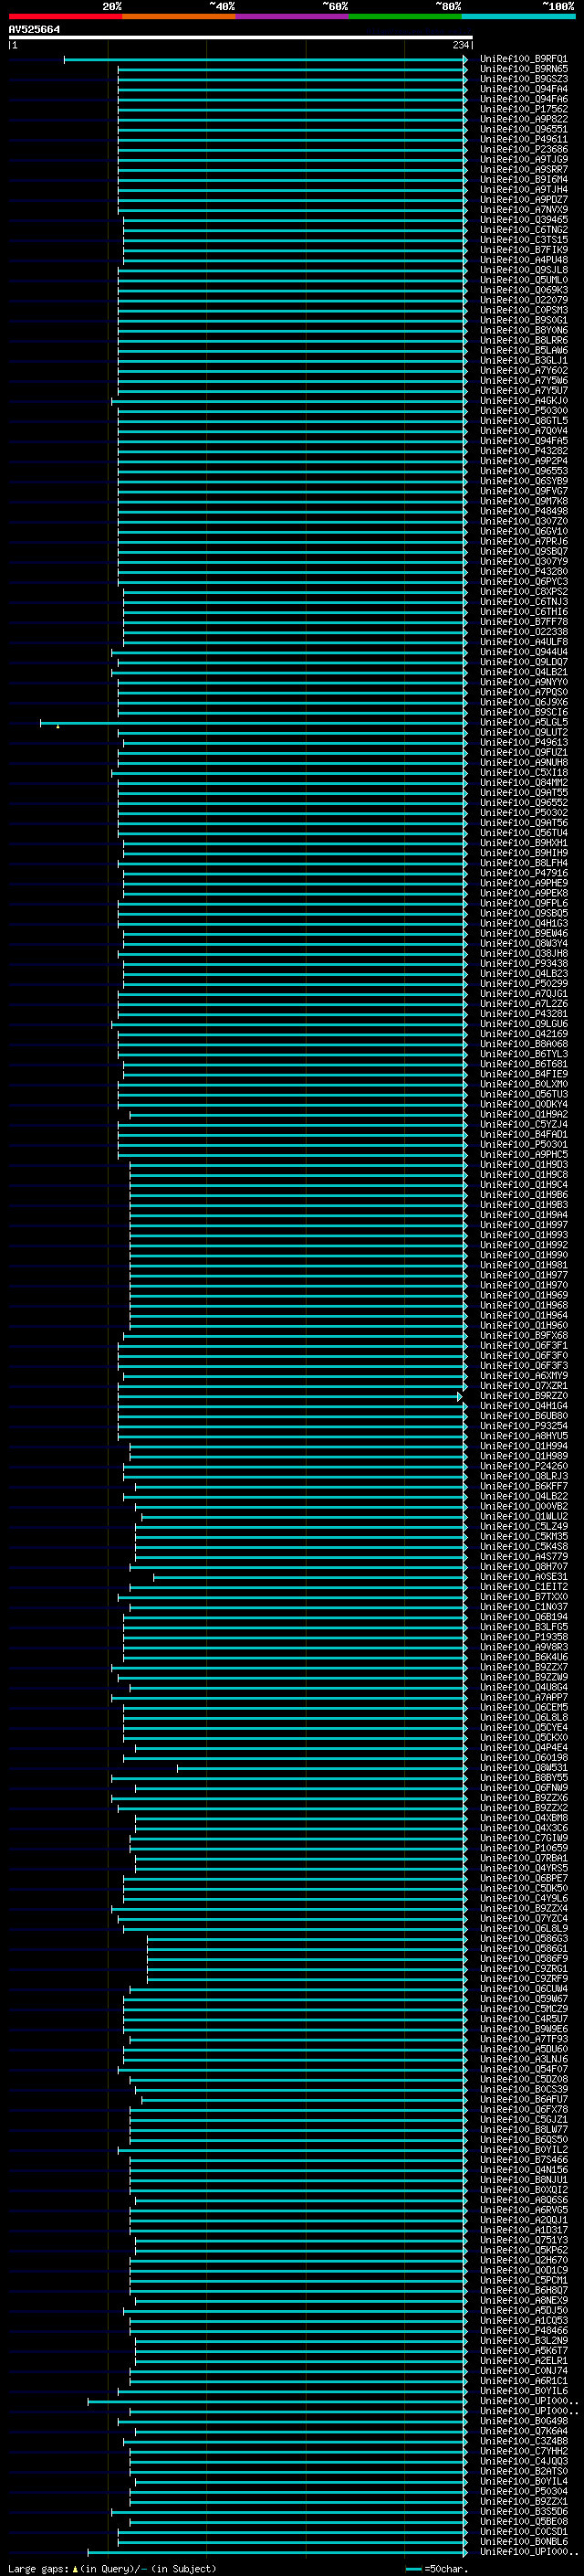This screenshot has width=584, height=2576.
Task: Open hit UniRef100_B9RFQ1
Action: coord(524,59)
